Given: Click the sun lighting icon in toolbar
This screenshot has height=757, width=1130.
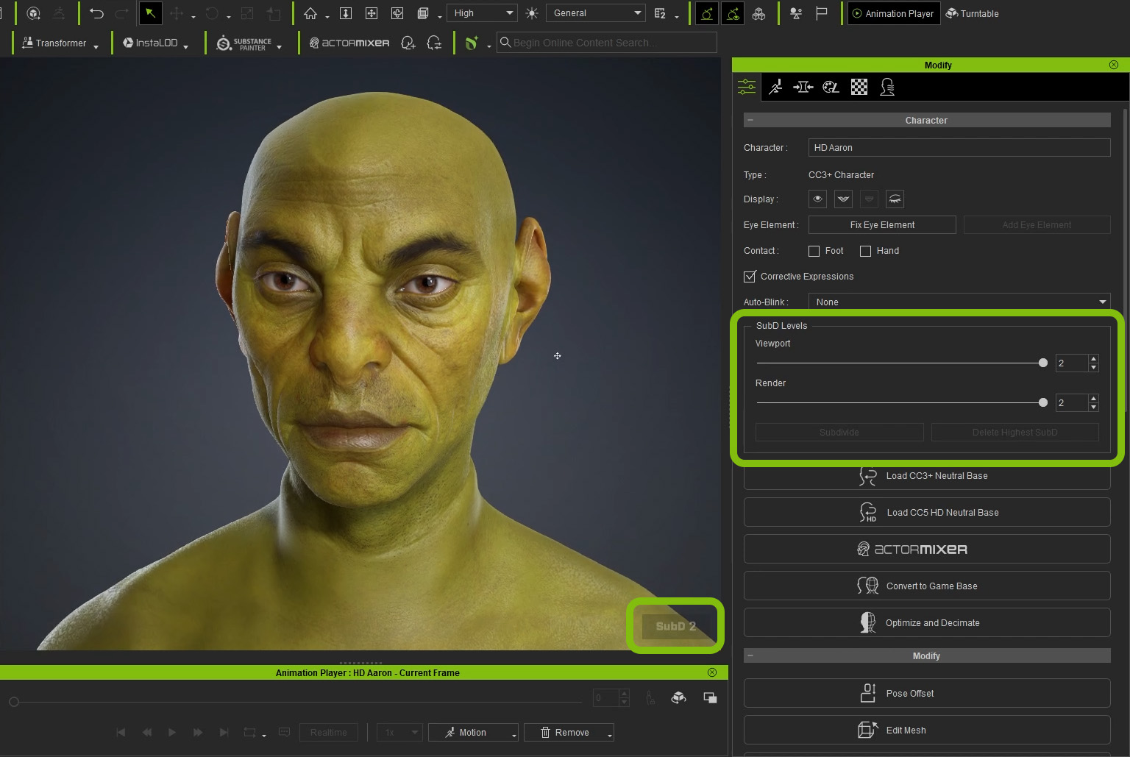Looking at the screenshot, I should (x=532, y=13).
